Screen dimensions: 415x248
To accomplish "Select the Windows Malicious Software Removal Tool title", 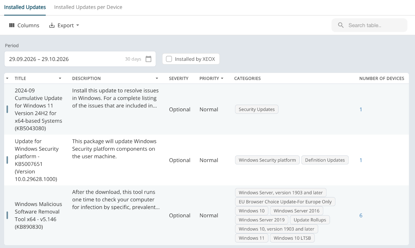I will (38, 216).
